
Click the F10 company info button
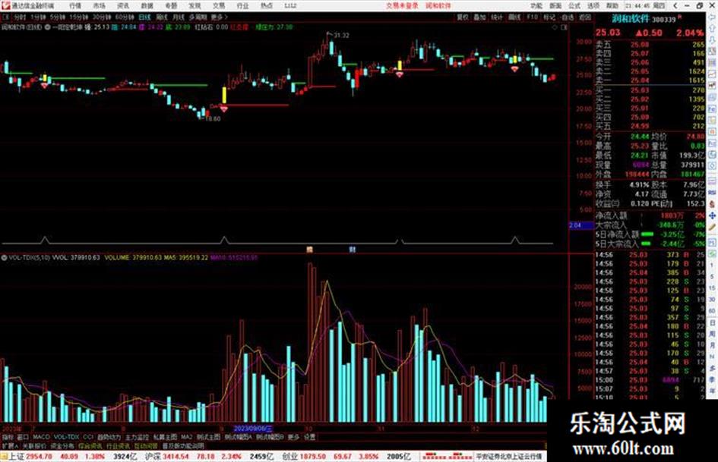pos(532,17)
